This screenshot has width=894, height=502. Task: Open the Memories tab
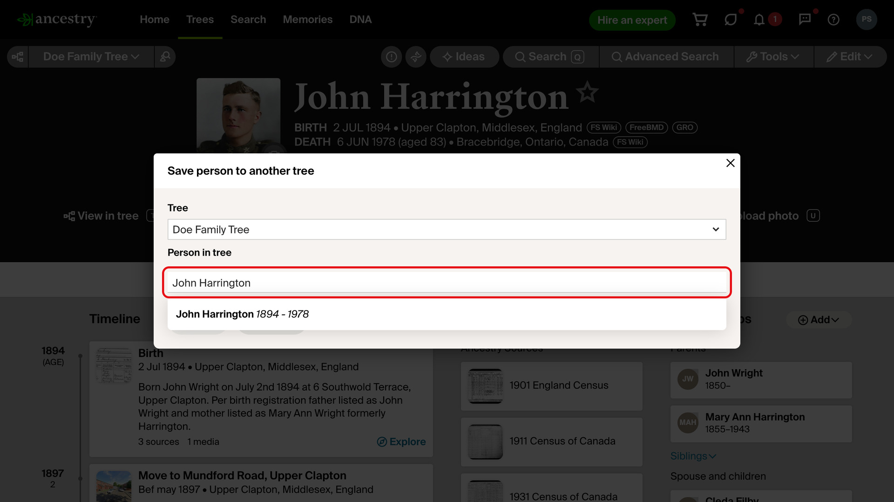coord(308,20)
